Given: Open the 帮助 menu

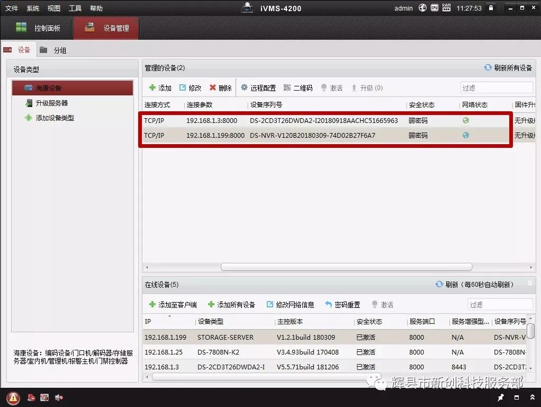Looking at the screenshot, I should [x=96, y=8].
